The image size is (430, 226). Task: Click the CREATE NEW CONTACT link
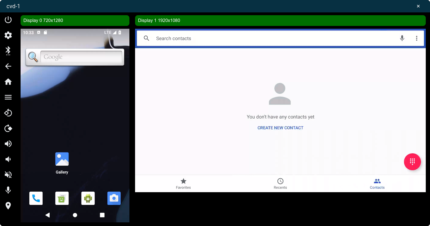280,128
